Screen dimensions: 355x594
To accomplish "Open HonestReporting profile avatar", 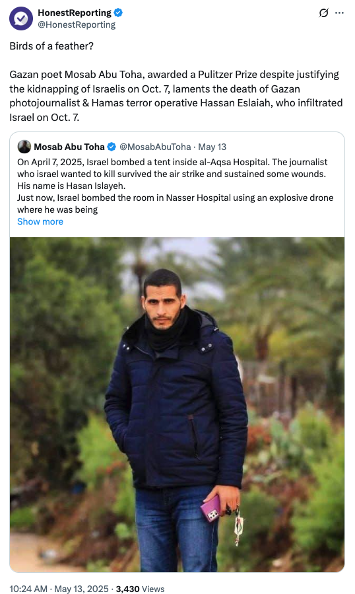I will tap(21, 19).
